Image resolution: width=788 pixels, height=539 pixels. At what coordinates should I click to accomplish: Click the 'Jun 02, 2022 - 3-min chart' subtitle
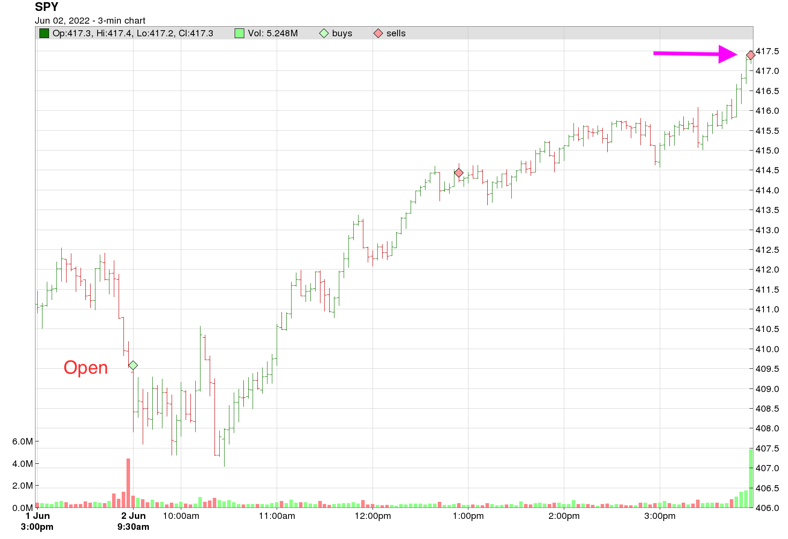(x=90, y=21)
